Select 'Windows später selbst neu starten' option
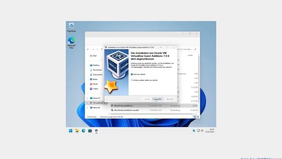Viewport: 282px width, 159px height. 144,80
